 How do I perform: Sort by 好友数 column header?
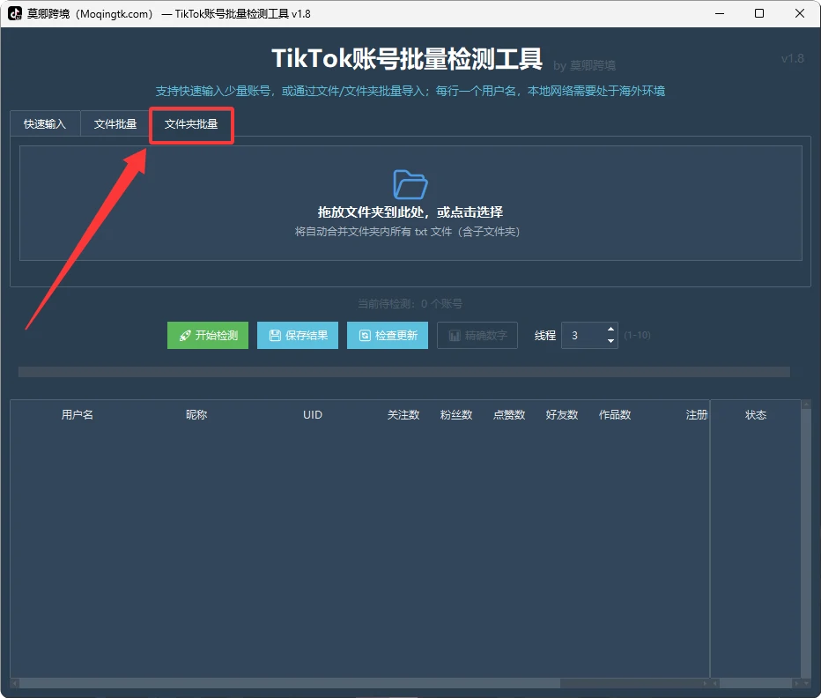(562, 415)
